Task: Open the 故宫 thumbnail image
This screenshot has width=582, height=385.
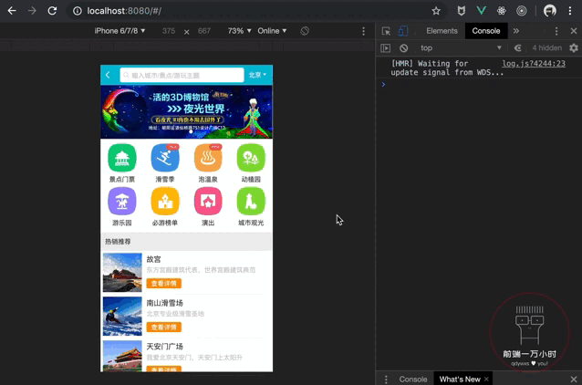Action: [122, 273]
